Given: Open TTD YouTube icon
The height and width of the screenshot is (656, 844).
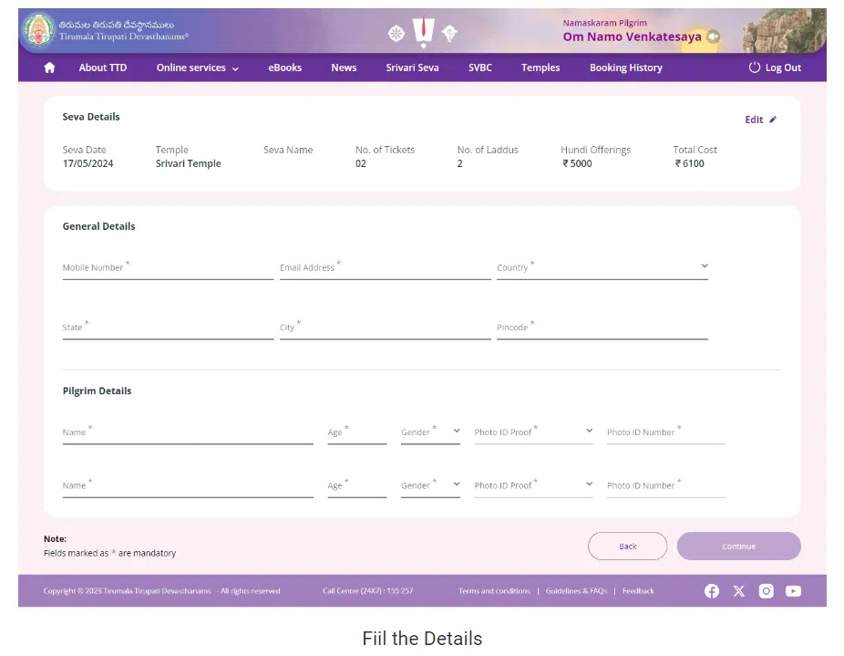Looking at the screenshot, I should click(793, 591).
